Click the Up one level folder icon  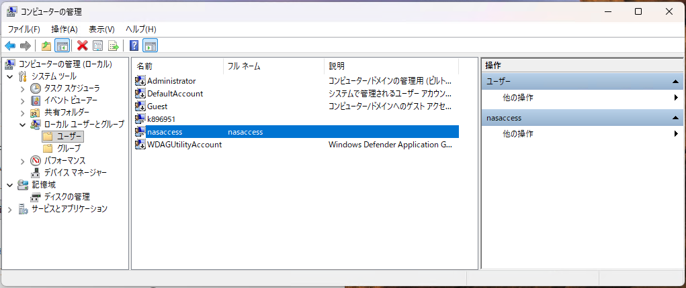coord(46,46)
